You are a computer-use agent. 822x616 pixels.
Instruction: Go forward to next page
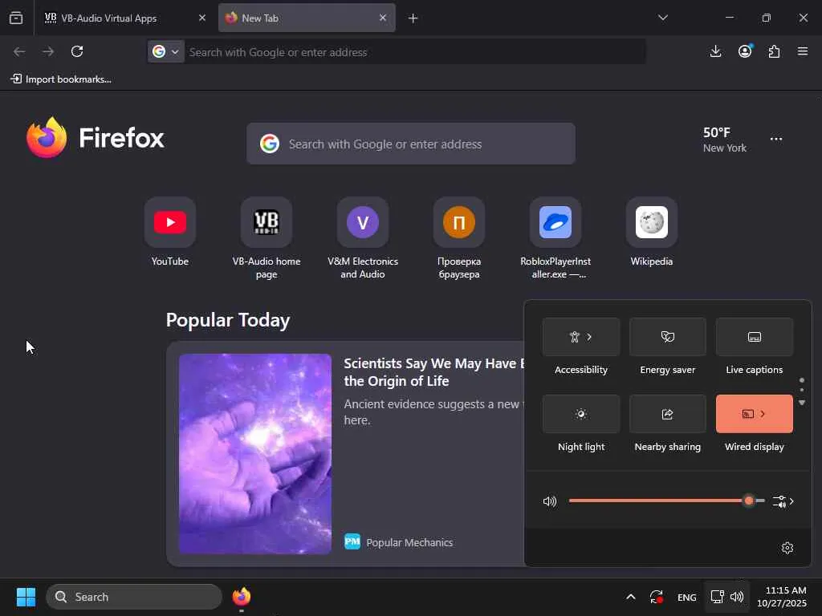point(48,51)
